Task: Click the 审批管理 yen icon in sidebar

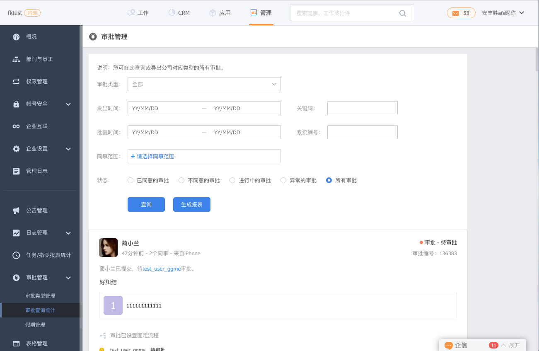Action: (16, 278)
